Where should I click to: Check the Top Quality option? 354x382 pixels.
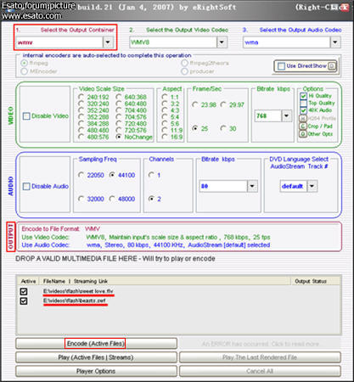coord(303,104)
